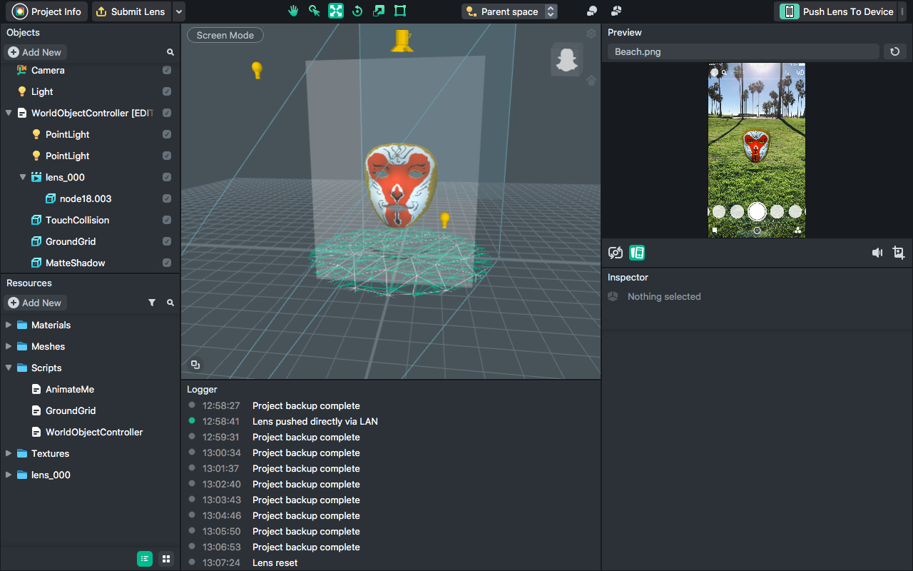This screenshot has width=913, height=571.
Task: Switch resources to grid view
Action: pyautogui.click(x=165, y=559)
